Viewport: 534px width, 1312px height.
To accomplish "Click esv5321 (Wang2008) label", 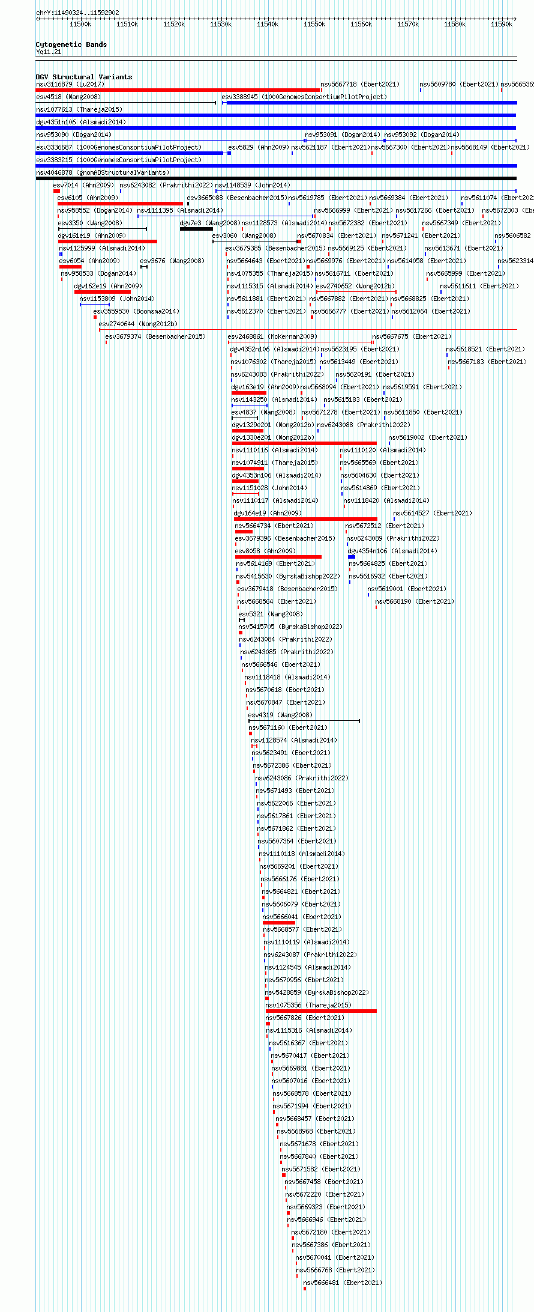I will click(x=271, y=614).
